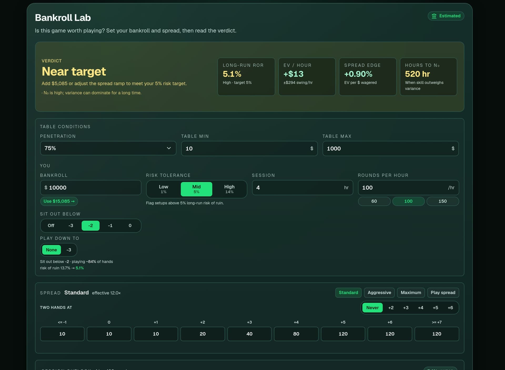This screenshot has height=370, width=505.
Task: Set Two Hands At to +2
Action: coord(391,308)
